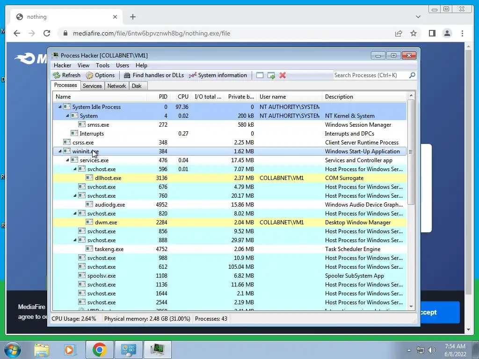Open the Options gear toolbar item
Image resolution: width=479 pixels, height=359 pixels.
(100, 75)
